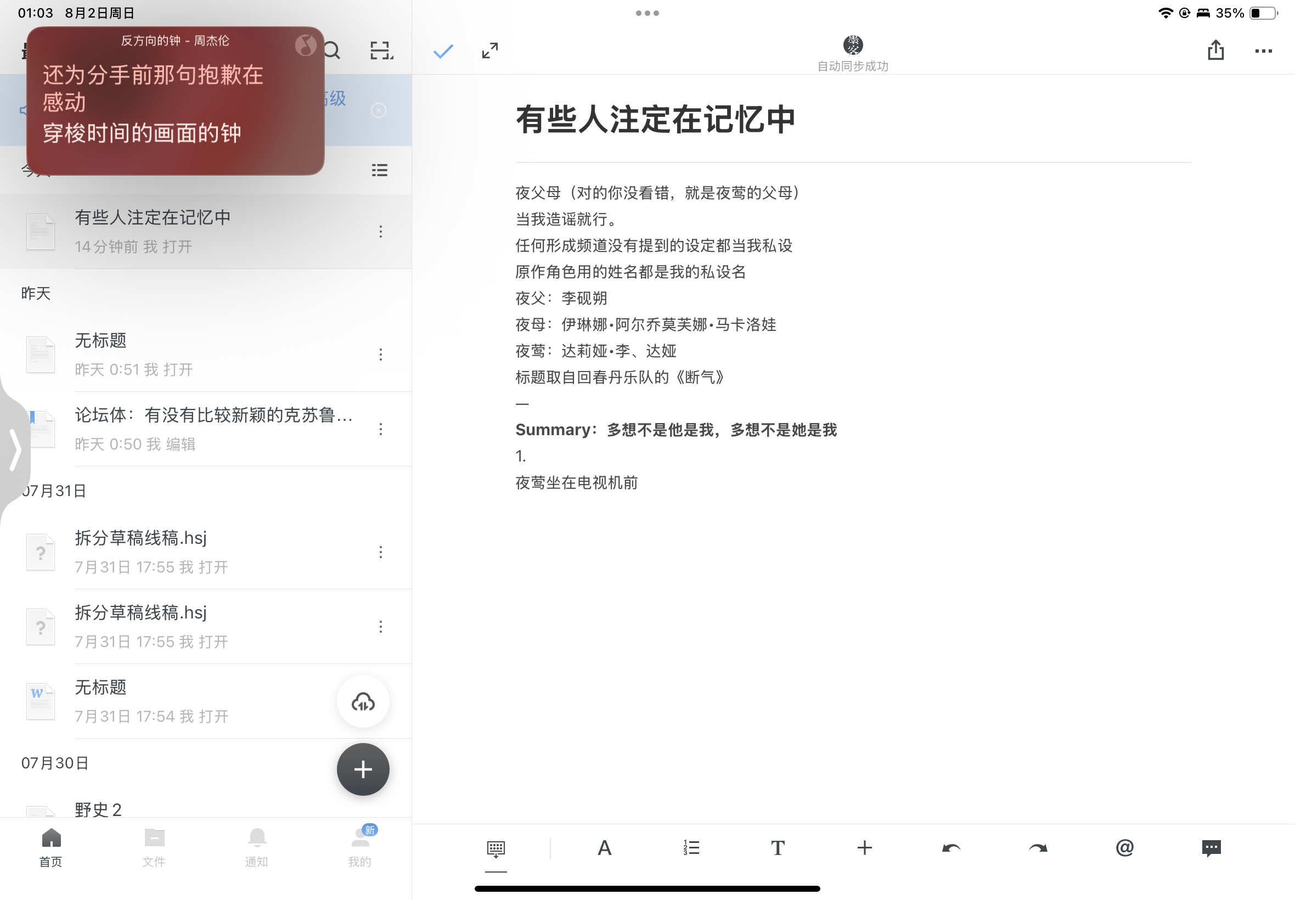Open the 有些人注定在记忆中 file in the list
Image resolution: width=1295 pixels, height=900 pixels.
pyautogui.click(x=206, y=232)
